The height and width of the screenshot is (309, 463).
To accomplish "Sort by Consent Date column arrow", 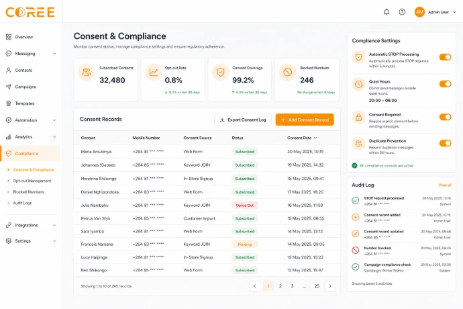I will click(x=315, y=138).
